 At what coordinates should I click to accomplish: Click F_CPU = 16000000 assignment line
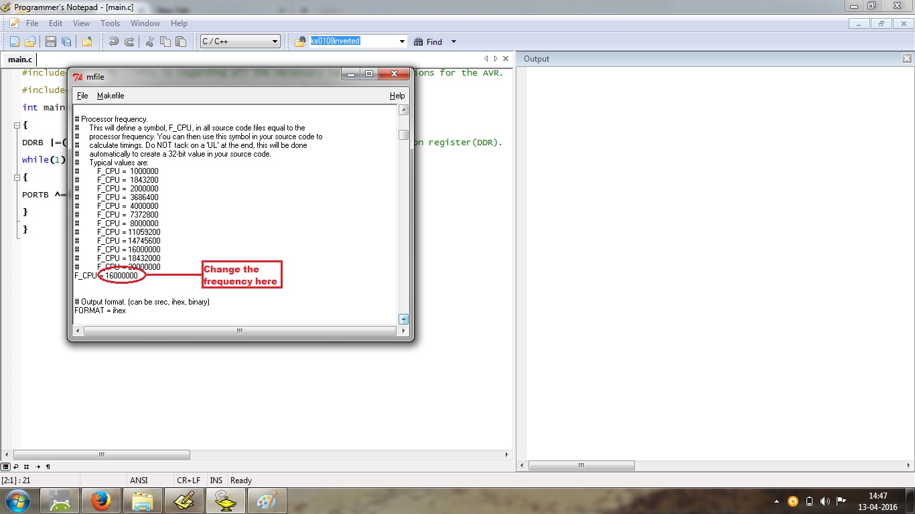coord(107,276)
